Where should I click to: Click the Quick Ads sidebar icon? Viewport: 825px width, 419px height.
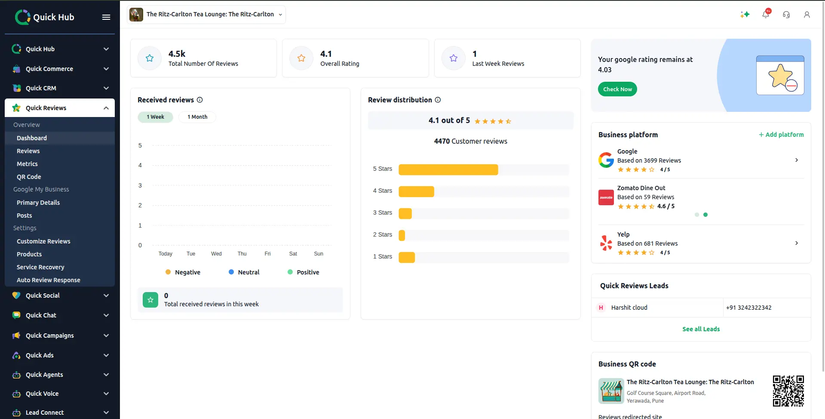click(x=16, y=355)
